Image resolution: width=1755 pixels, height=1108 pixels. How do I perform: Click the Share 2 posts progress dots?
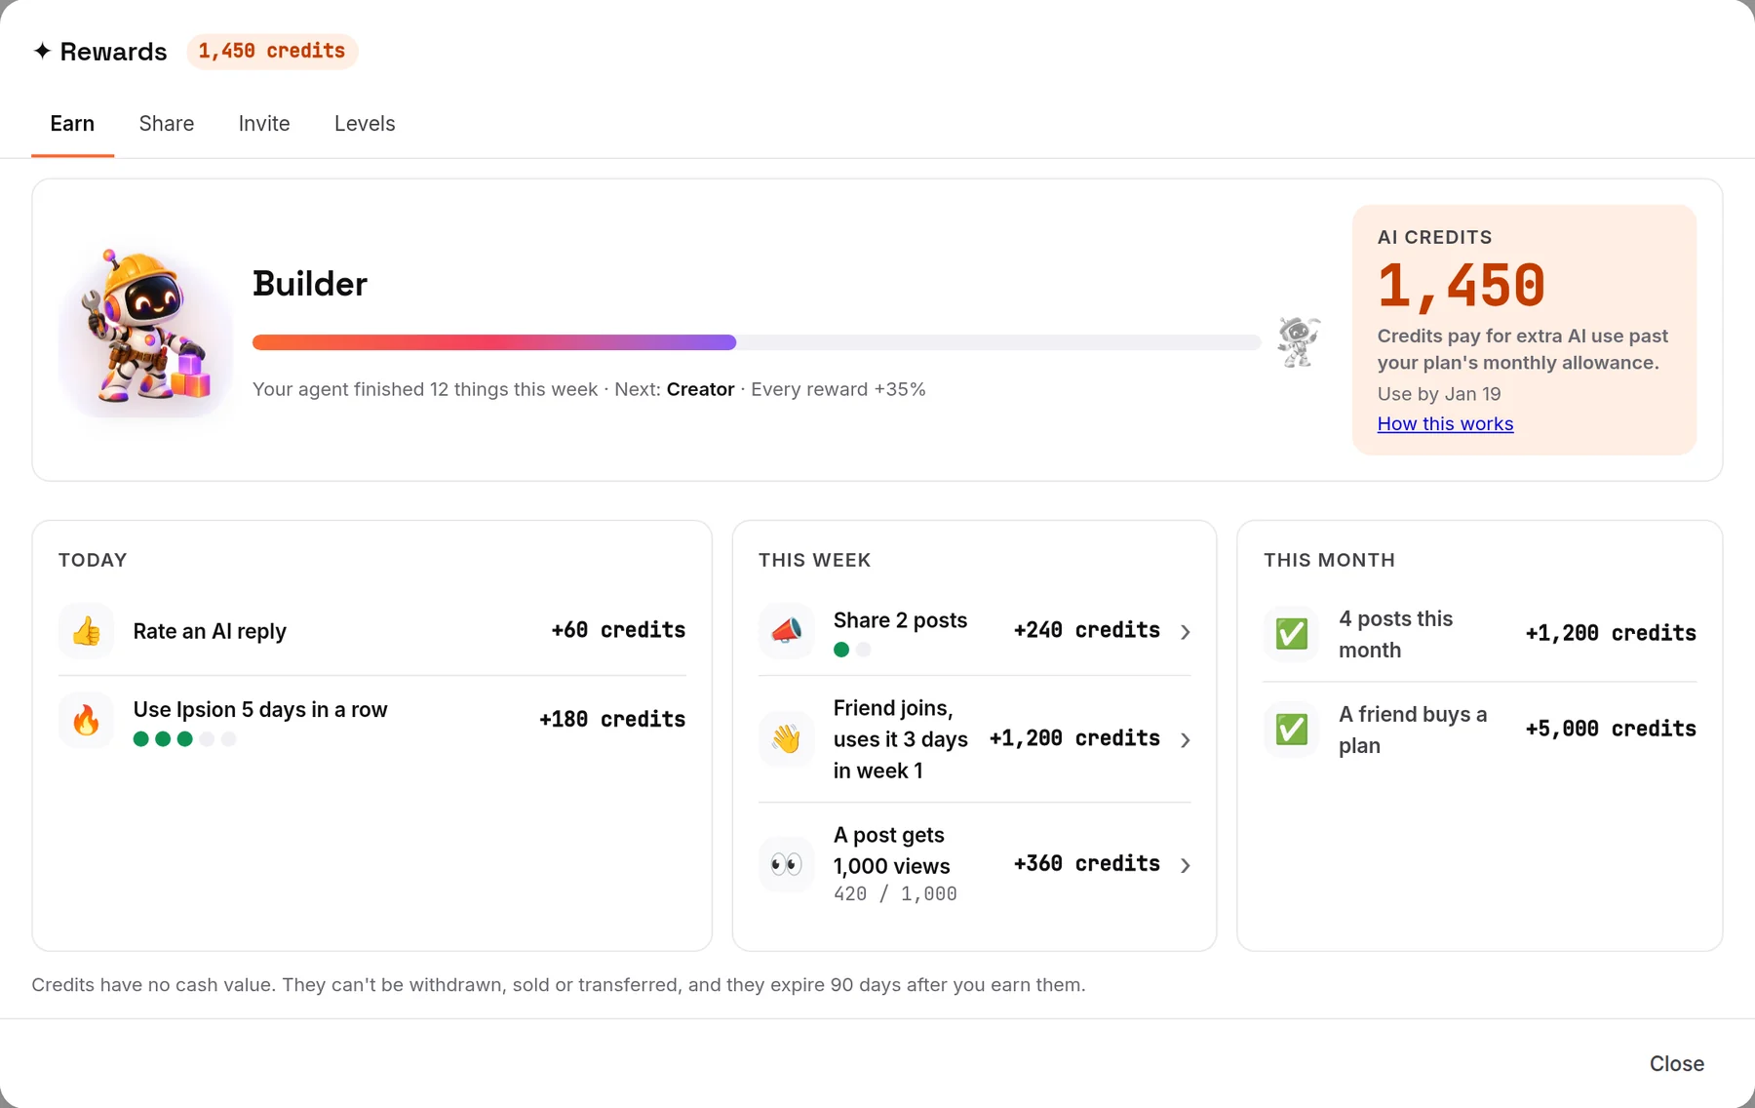tap(852, 650)
